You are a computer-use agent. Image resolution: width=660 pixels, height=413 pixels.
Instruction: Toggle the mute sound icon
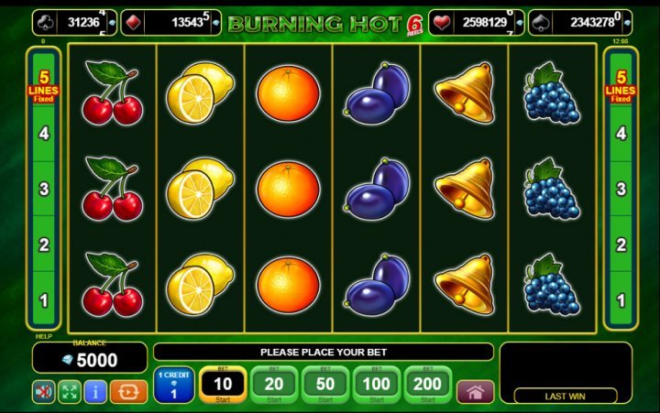point(43,392)
